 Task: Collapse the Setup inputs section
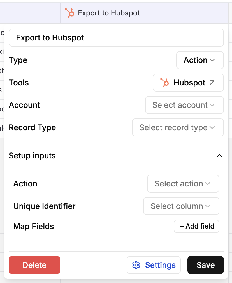219,156
